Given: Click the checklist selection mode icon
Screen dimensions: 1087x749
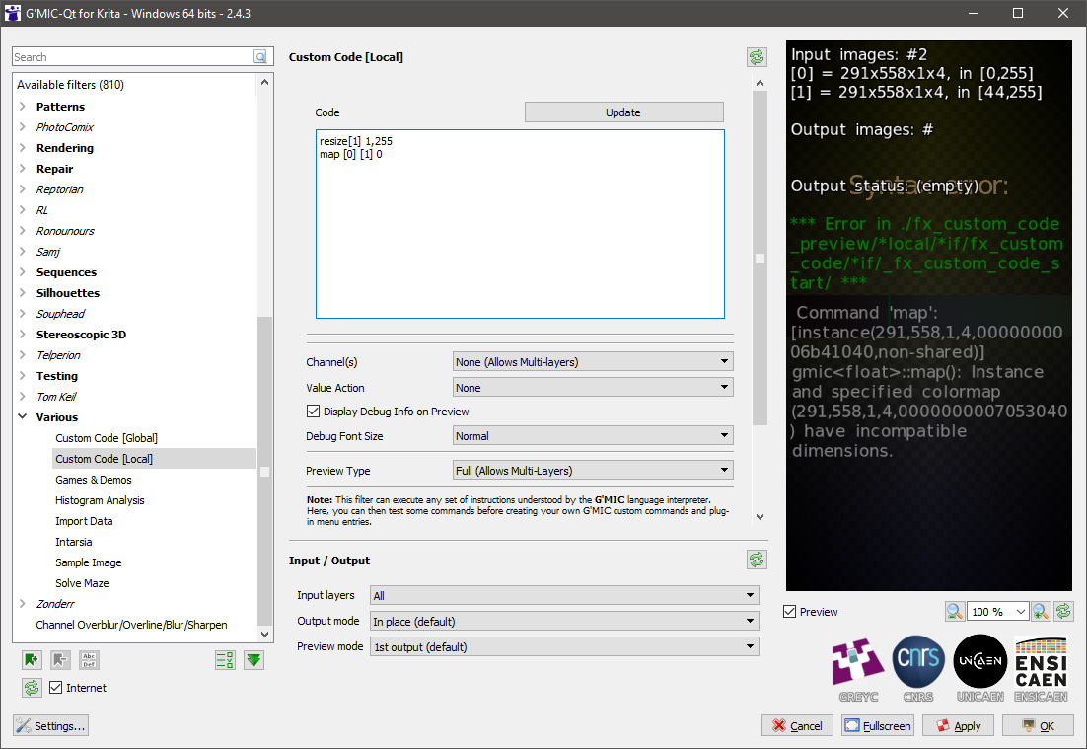Looking at the screenshot, I should [225, 659].
